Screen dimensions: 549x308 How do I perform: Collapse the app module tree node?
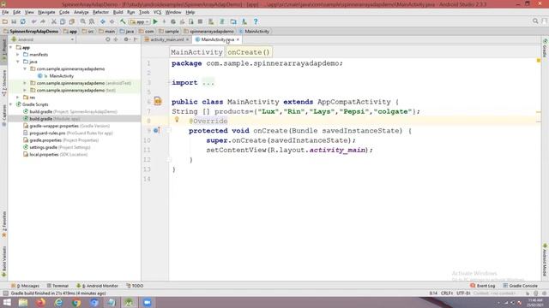point(11,48)
